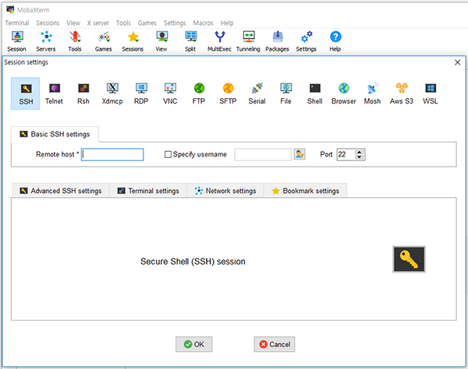Enable the Specify username checkbox

pos(168,154)
